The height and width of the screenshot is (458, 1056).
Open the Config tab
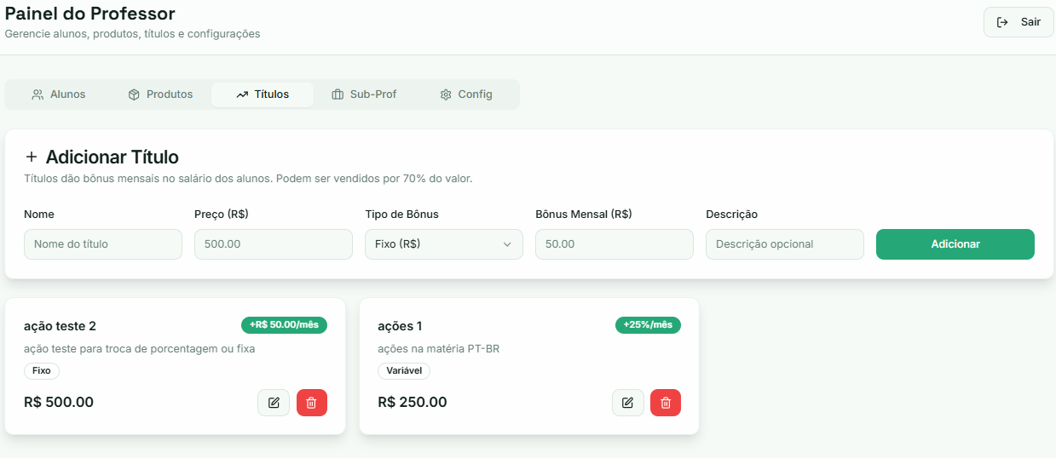pos(466,94)
